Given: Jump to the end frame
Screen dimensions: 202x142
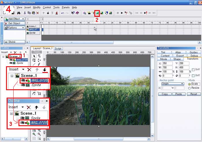Looking at the screenshot, I should [154, 13].
